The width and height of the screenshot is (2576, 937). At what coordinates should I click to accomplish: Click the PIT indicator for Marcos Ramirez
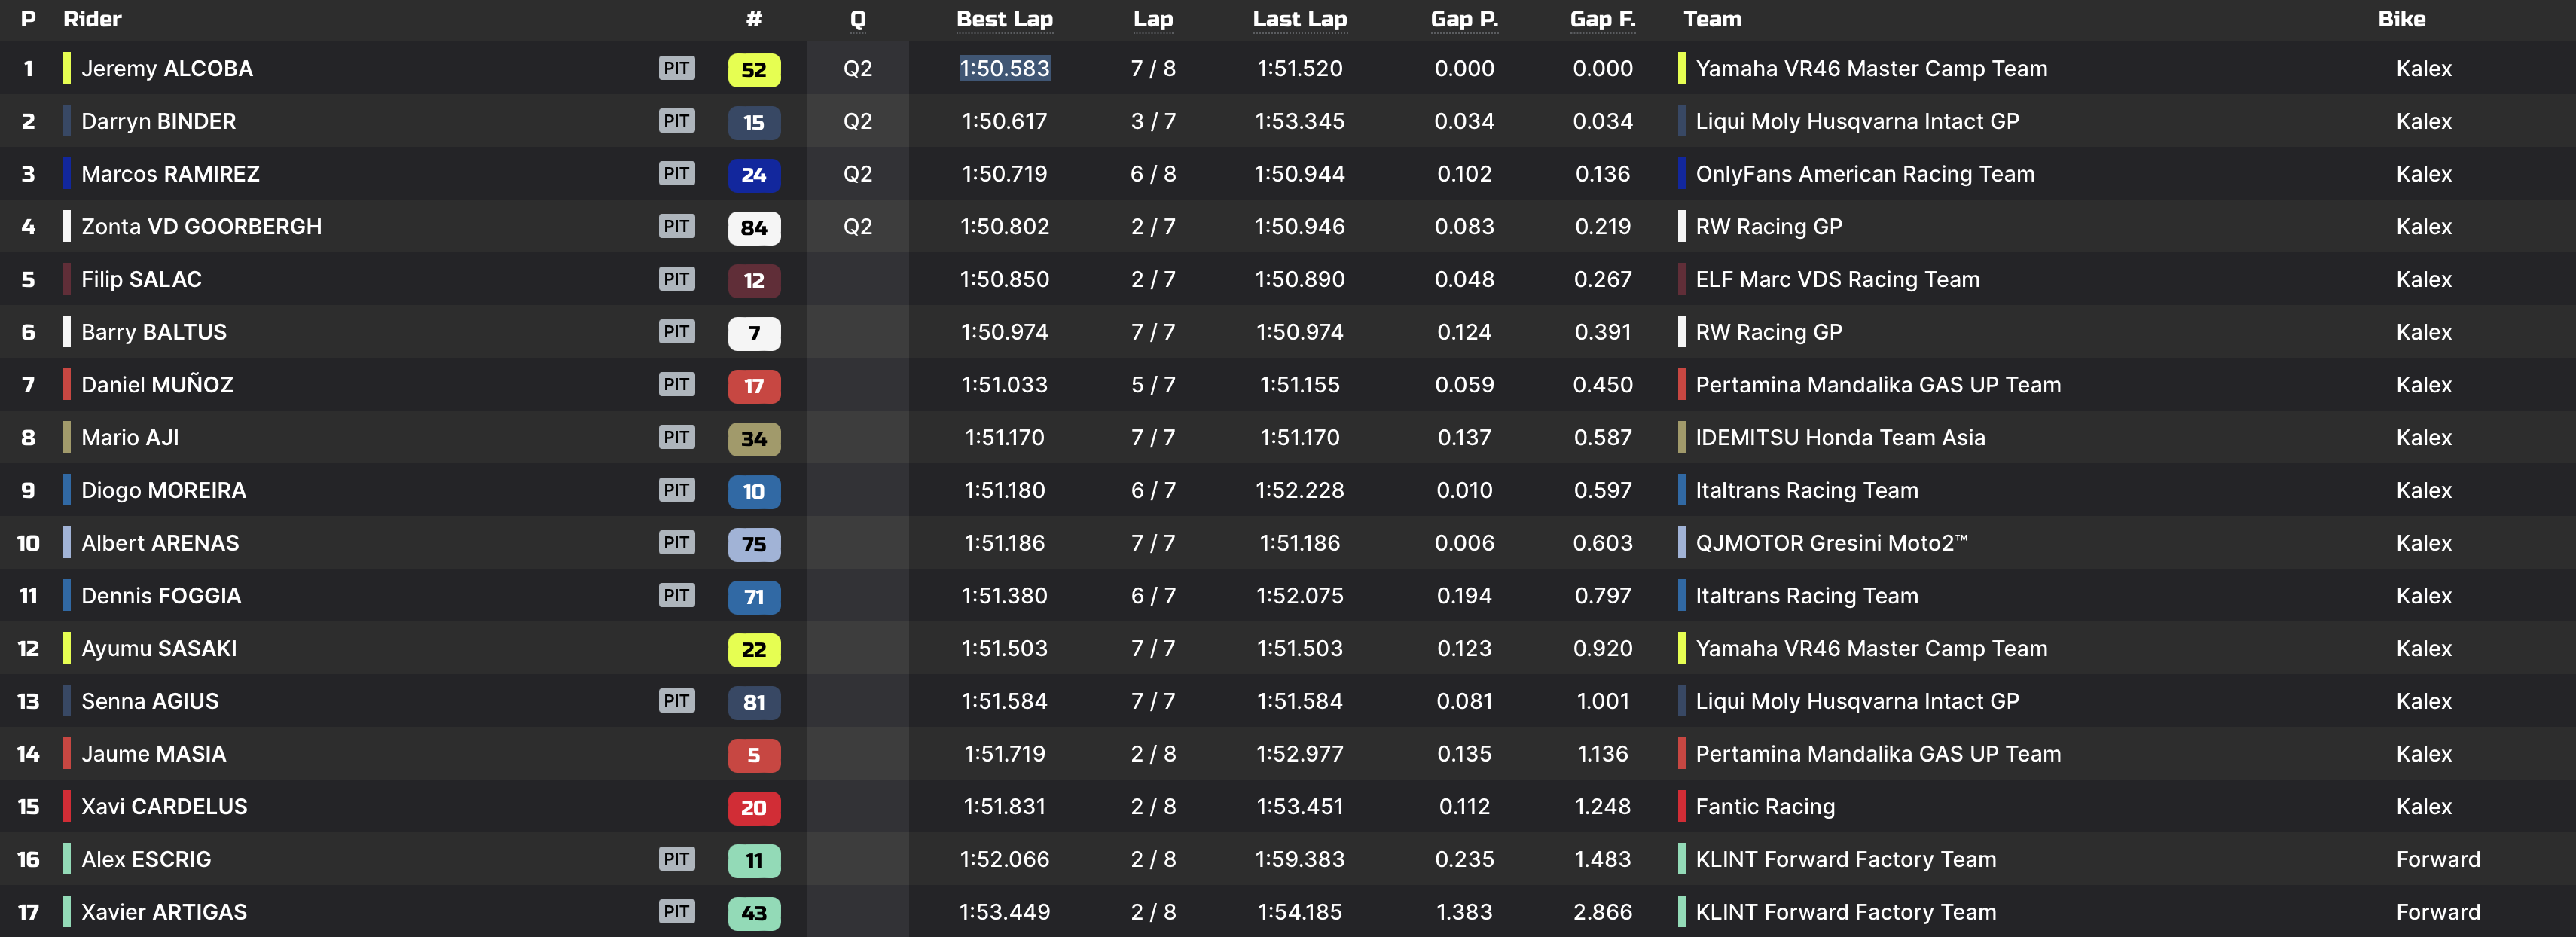pos(677,173)
